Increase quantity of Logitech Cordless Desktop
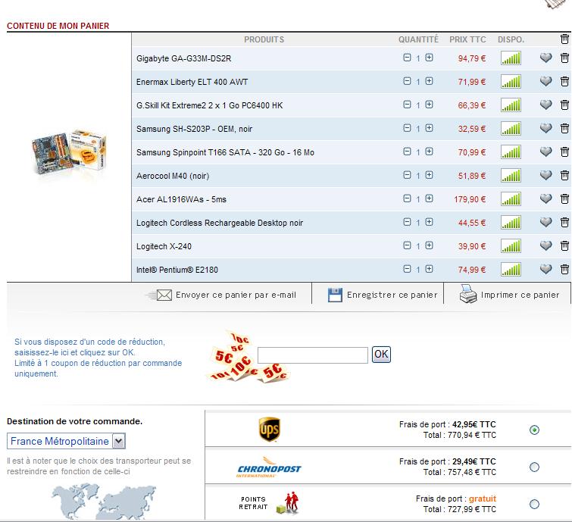 (429, 222)
